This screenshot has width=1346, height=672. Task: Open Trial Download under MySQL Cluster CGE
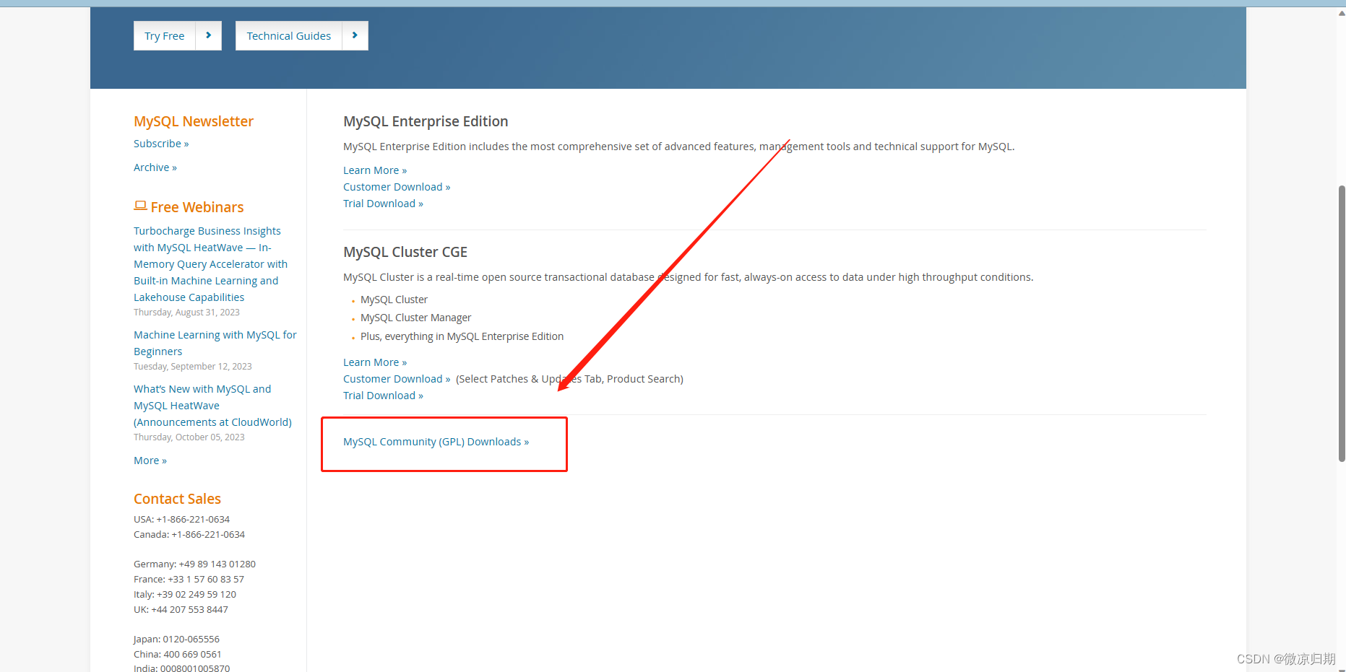point(383,396)
